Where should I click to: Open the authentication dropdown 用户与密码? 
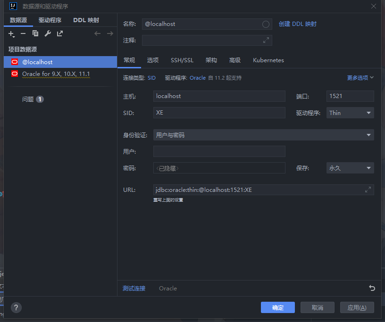(263, 135)
